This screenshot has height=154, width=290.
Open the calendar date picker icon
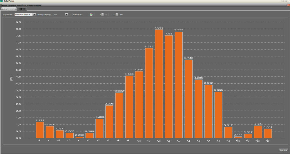[91, 14]
